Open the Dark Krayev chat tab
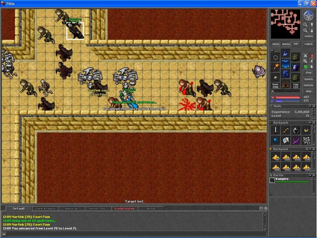The image size is (317, 238). [x=45, y=209]
